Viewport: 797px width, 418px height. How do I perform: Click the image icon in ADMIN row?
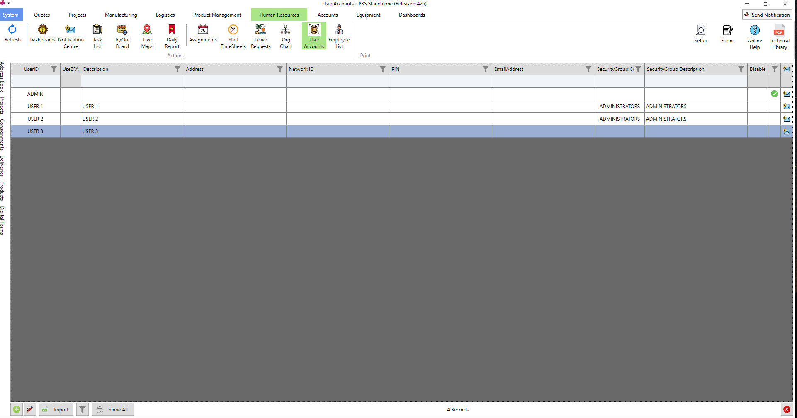point(787,94)
